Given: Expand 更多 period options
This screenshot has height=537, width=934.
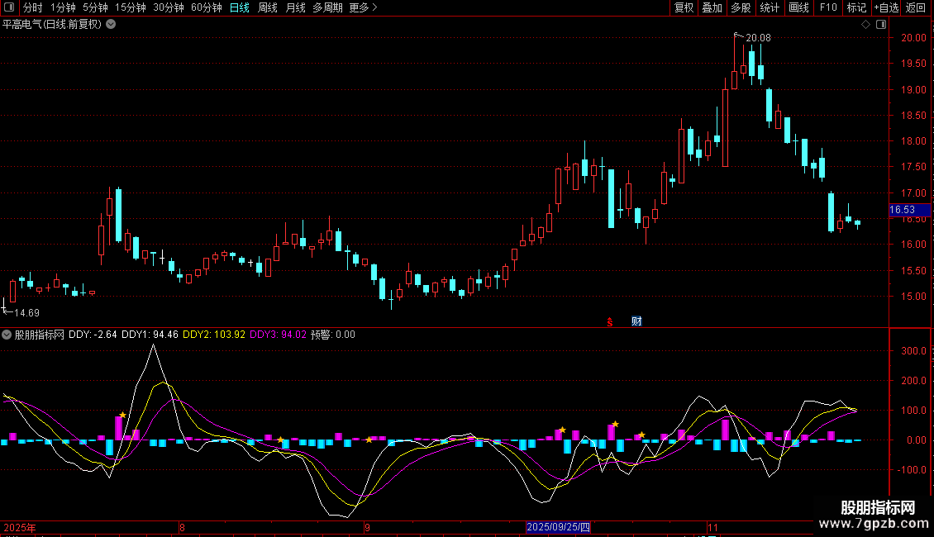Looking at the screenshot, I should point(364,7).
